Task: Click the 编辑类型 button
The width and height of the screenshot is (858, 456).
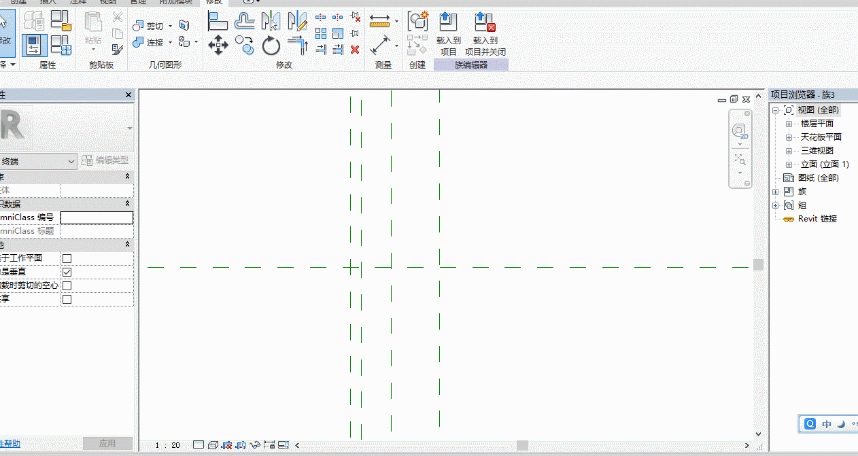Action: click(105, 160)
